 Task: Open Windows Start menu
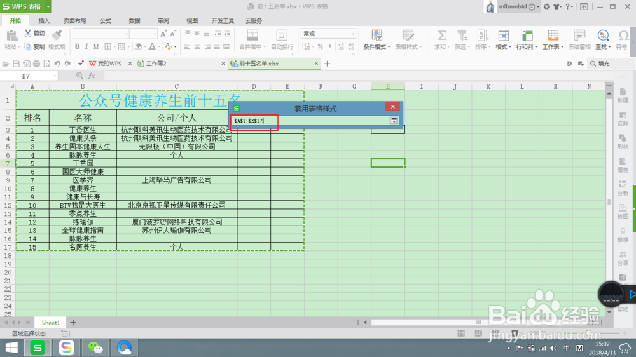coord(11,347)
